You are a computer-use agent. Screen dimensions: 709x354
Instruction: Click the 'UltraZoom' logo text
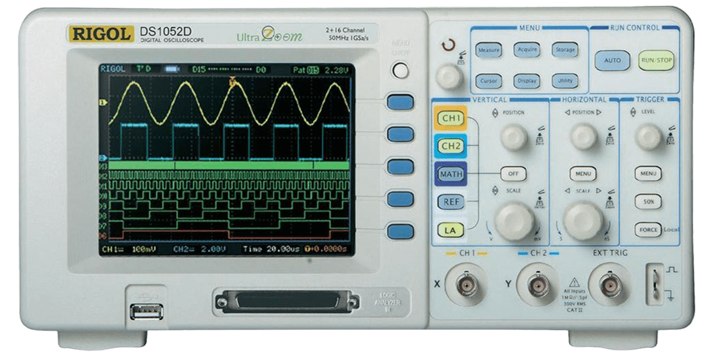(x=269, y=35)
